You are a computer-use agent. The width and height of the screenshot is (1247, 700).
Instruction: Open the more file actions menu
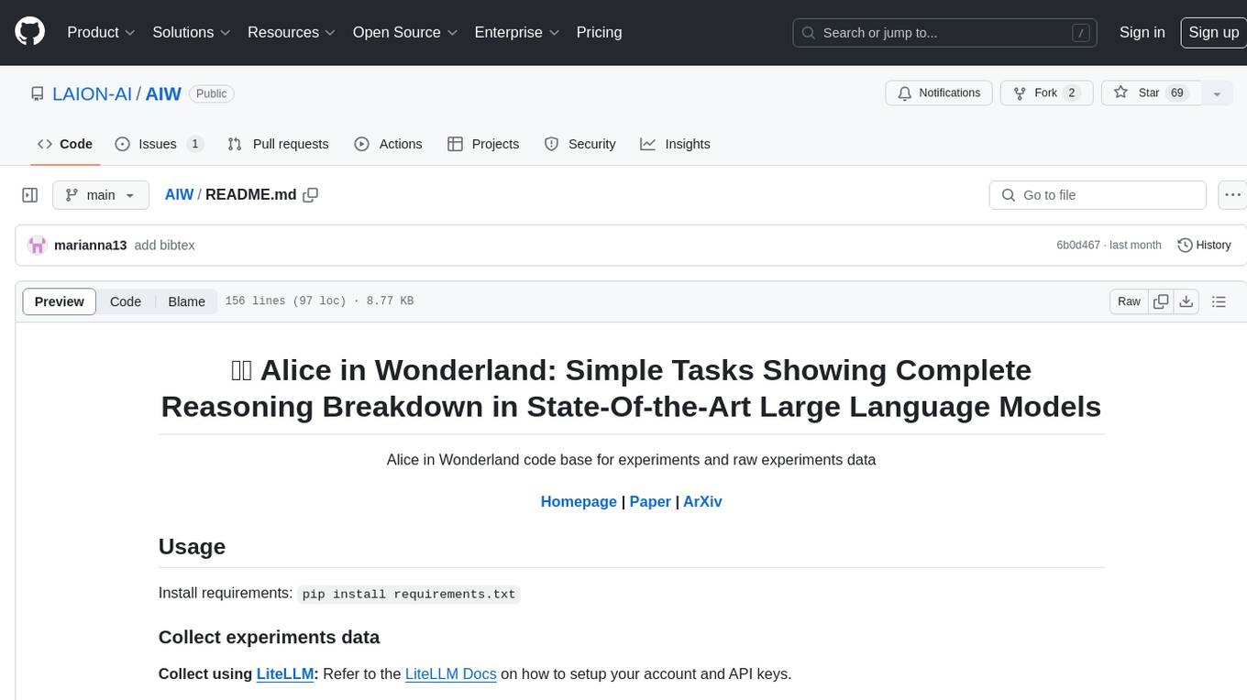(x=1232, y=195)
